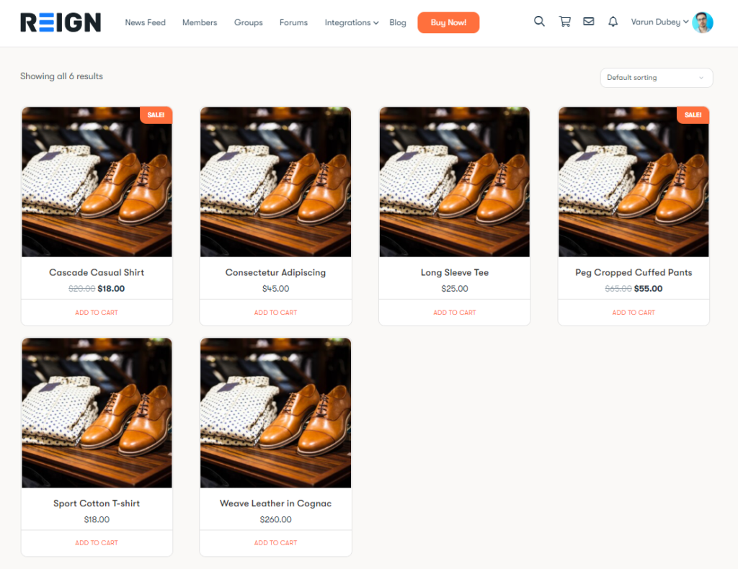Image resolution: width=738 pixels, height=569 pixels.
Task: Navigate to the Groups page
Action: (248, 22)
